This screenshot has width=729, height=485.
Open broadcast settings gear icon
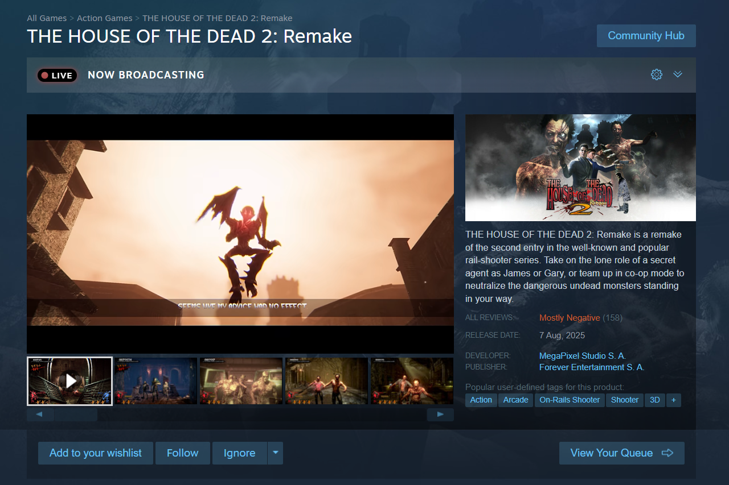tap(657, 74)
